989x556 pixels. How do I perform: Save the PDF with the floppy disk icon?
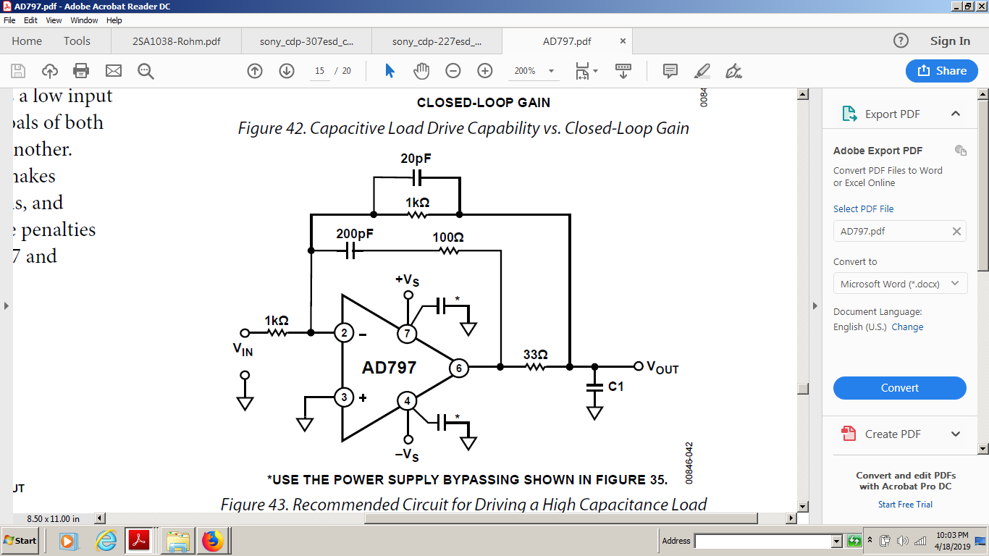pos(18,71)
